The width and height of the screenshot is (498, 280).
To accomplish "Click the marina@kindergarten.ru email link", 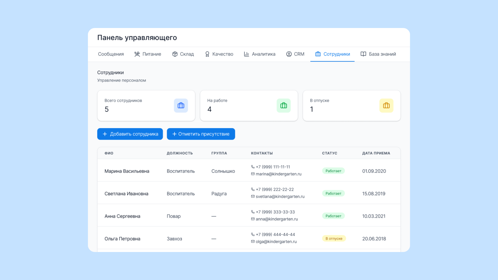I will coord(278,174).
